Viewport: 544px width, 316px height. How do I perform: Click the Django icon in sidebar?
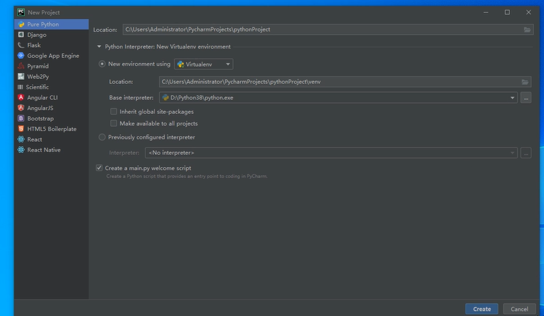[21, 35]
